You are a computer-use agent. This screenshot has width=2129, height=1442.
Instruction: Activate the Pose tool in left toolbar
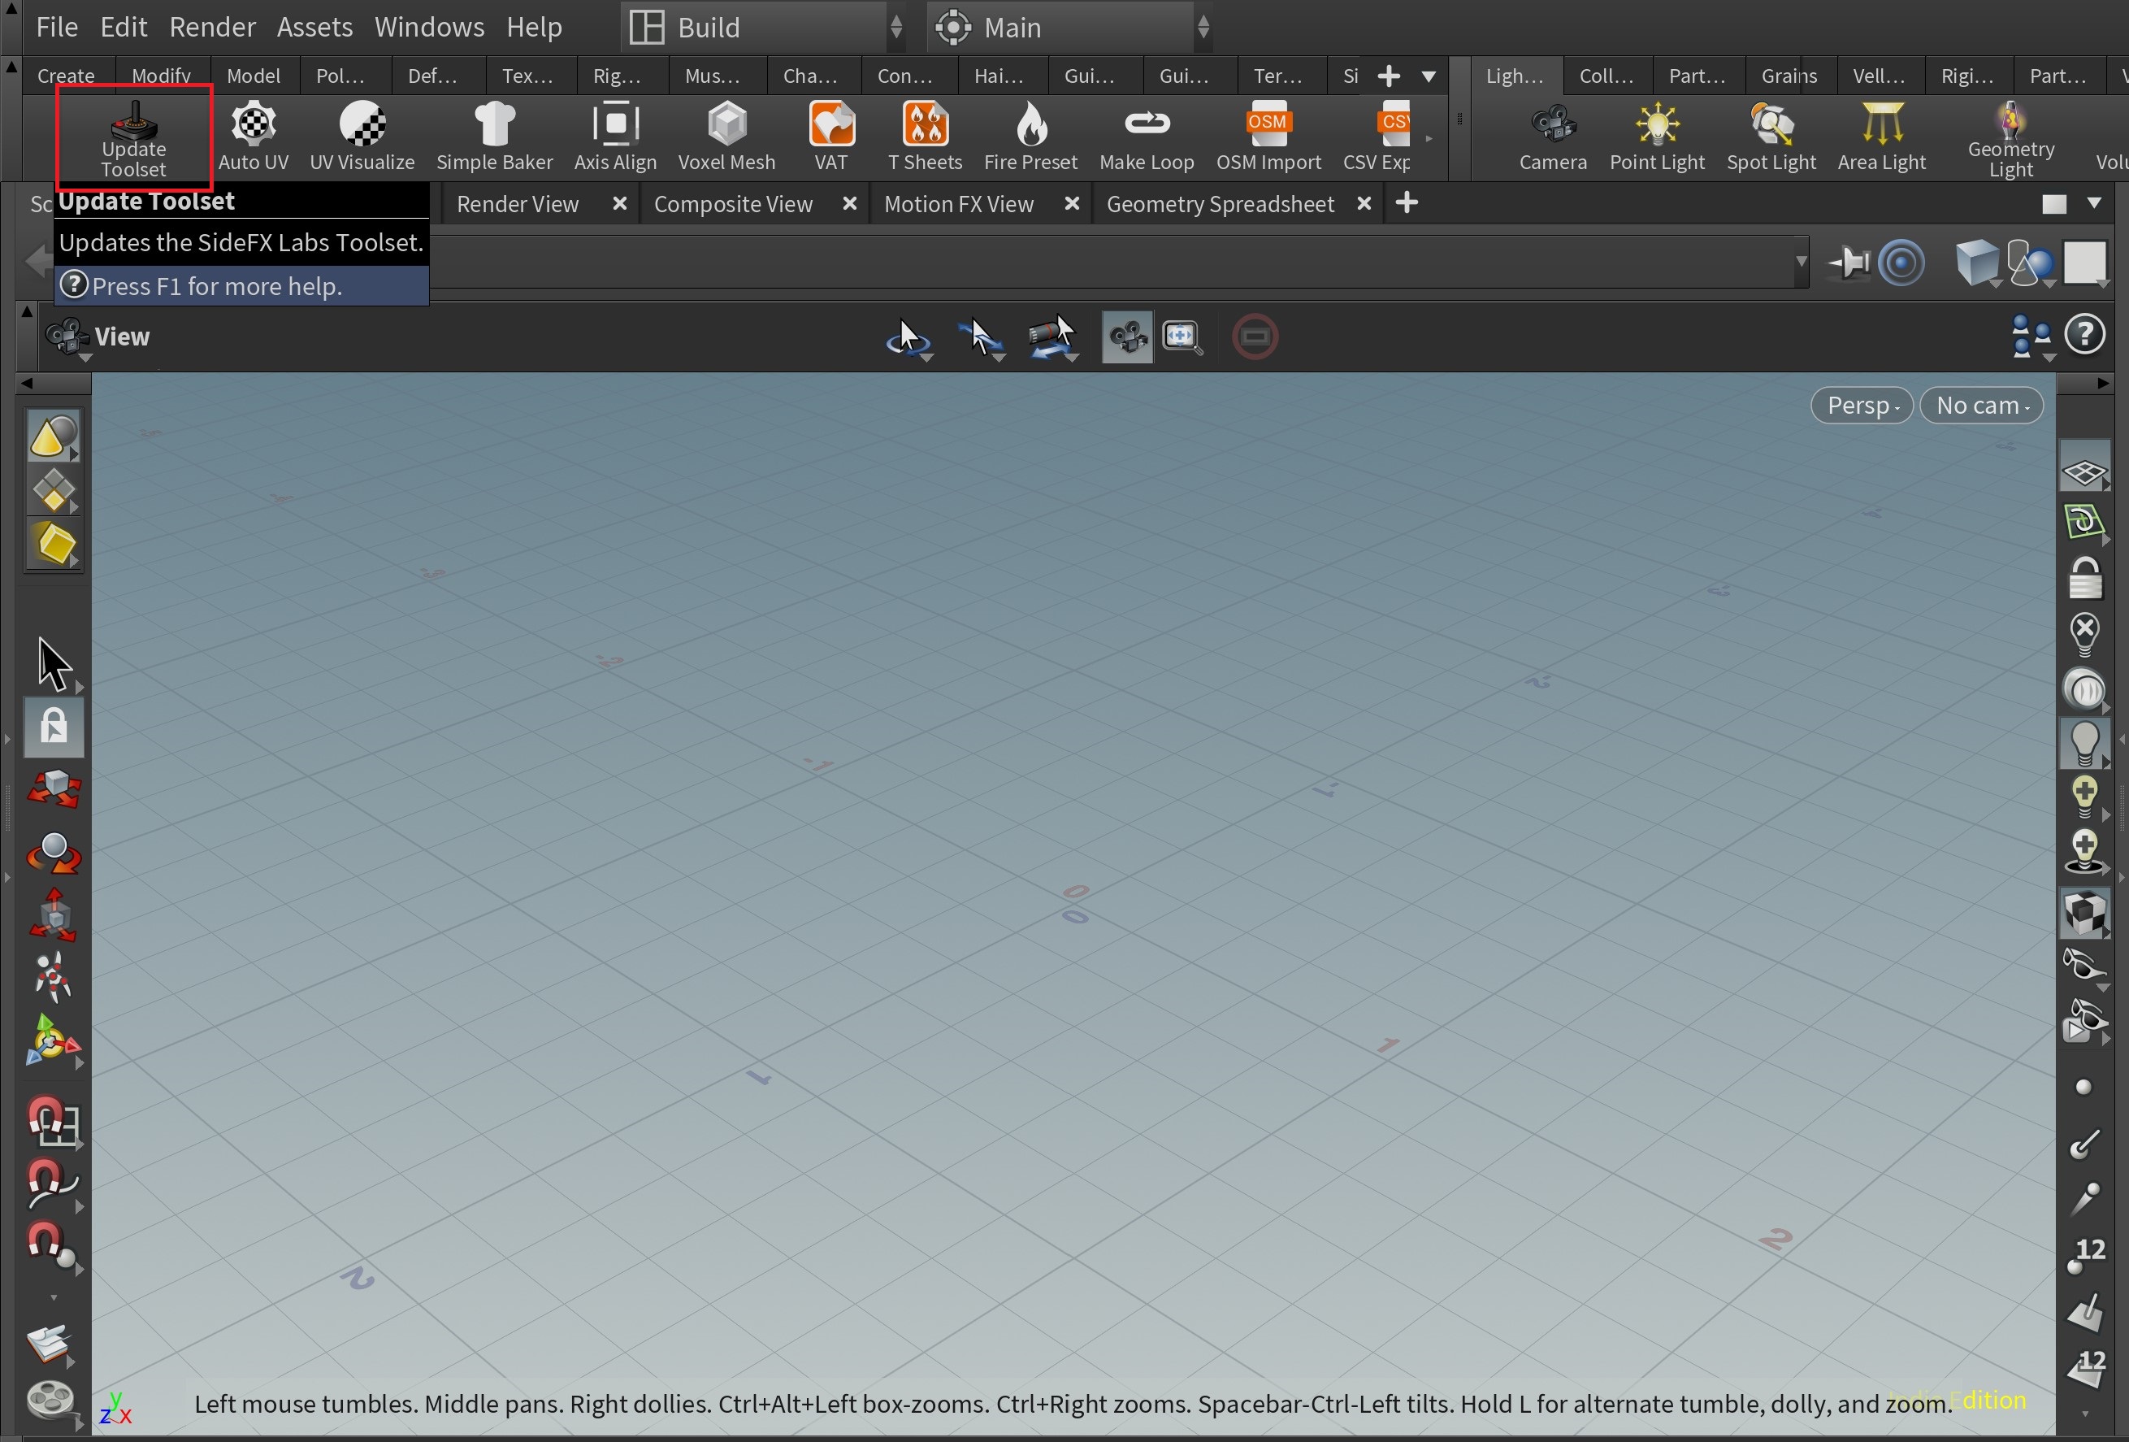click(53, 976)
